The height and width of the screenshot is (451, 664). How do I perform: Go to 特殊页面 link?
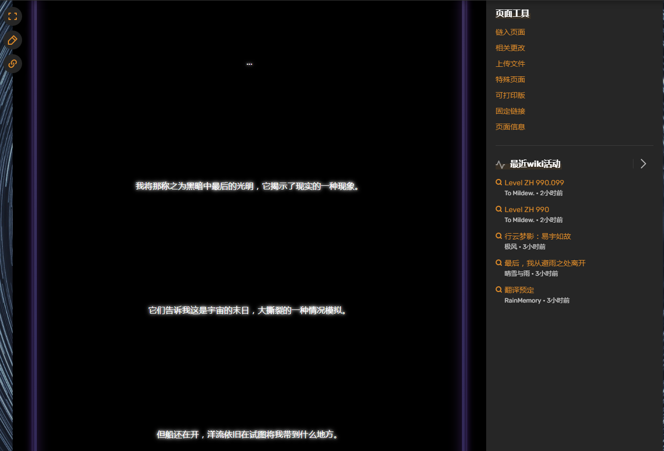510,79
